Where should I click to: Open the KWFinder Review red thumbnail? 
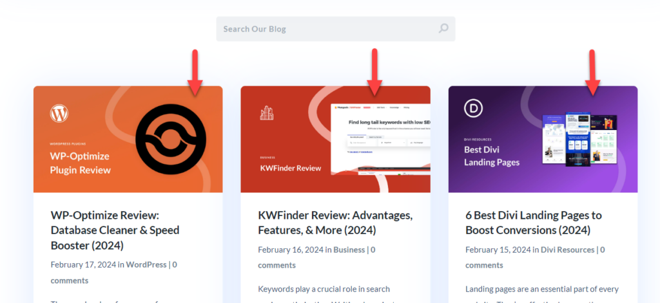coord(335,139)
